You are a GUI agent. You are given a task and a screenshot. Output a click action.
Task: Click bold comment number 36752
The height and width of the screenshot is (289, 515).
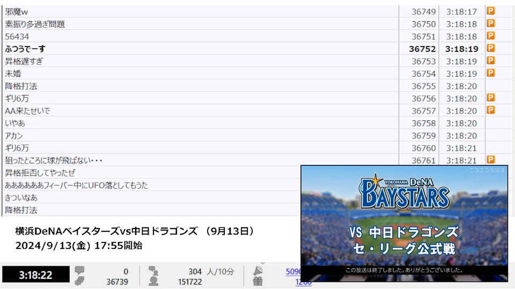pyautogui.click(x=422, y=49)
